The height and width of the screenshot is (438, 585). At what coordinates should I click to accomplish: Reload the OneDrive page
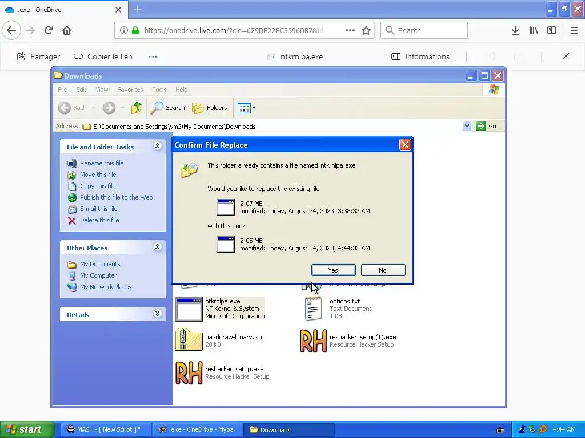point(49,30)
